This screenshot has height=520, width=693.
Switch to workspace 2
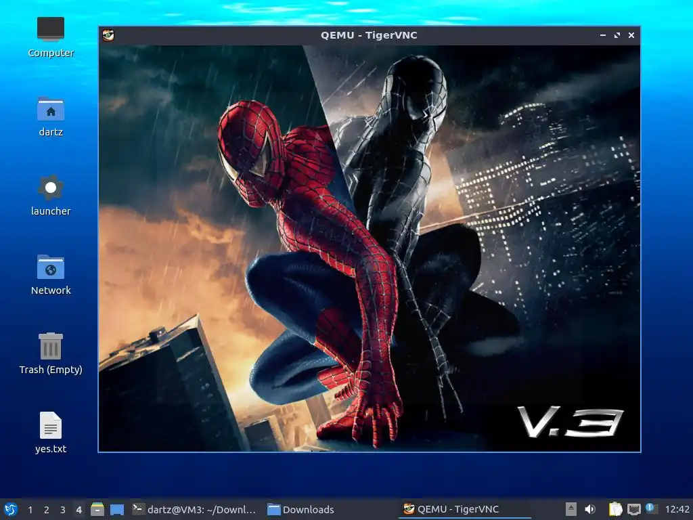[x=47, y=510]
